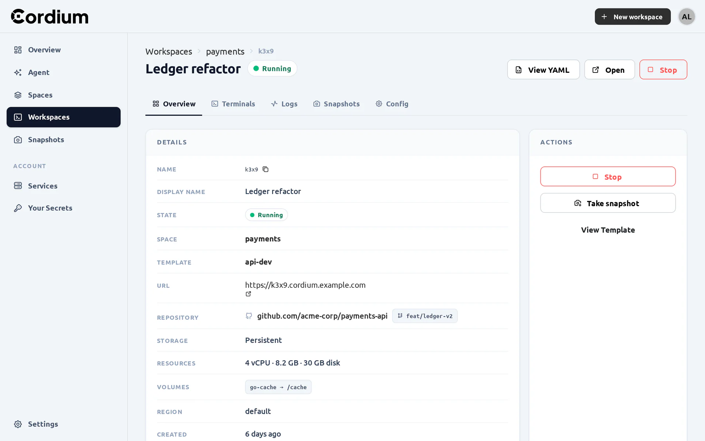Image resolution: width=705 pixels, height=441 pixels.
Task: Open the Overview sidebar item
Action: [64, 50]
